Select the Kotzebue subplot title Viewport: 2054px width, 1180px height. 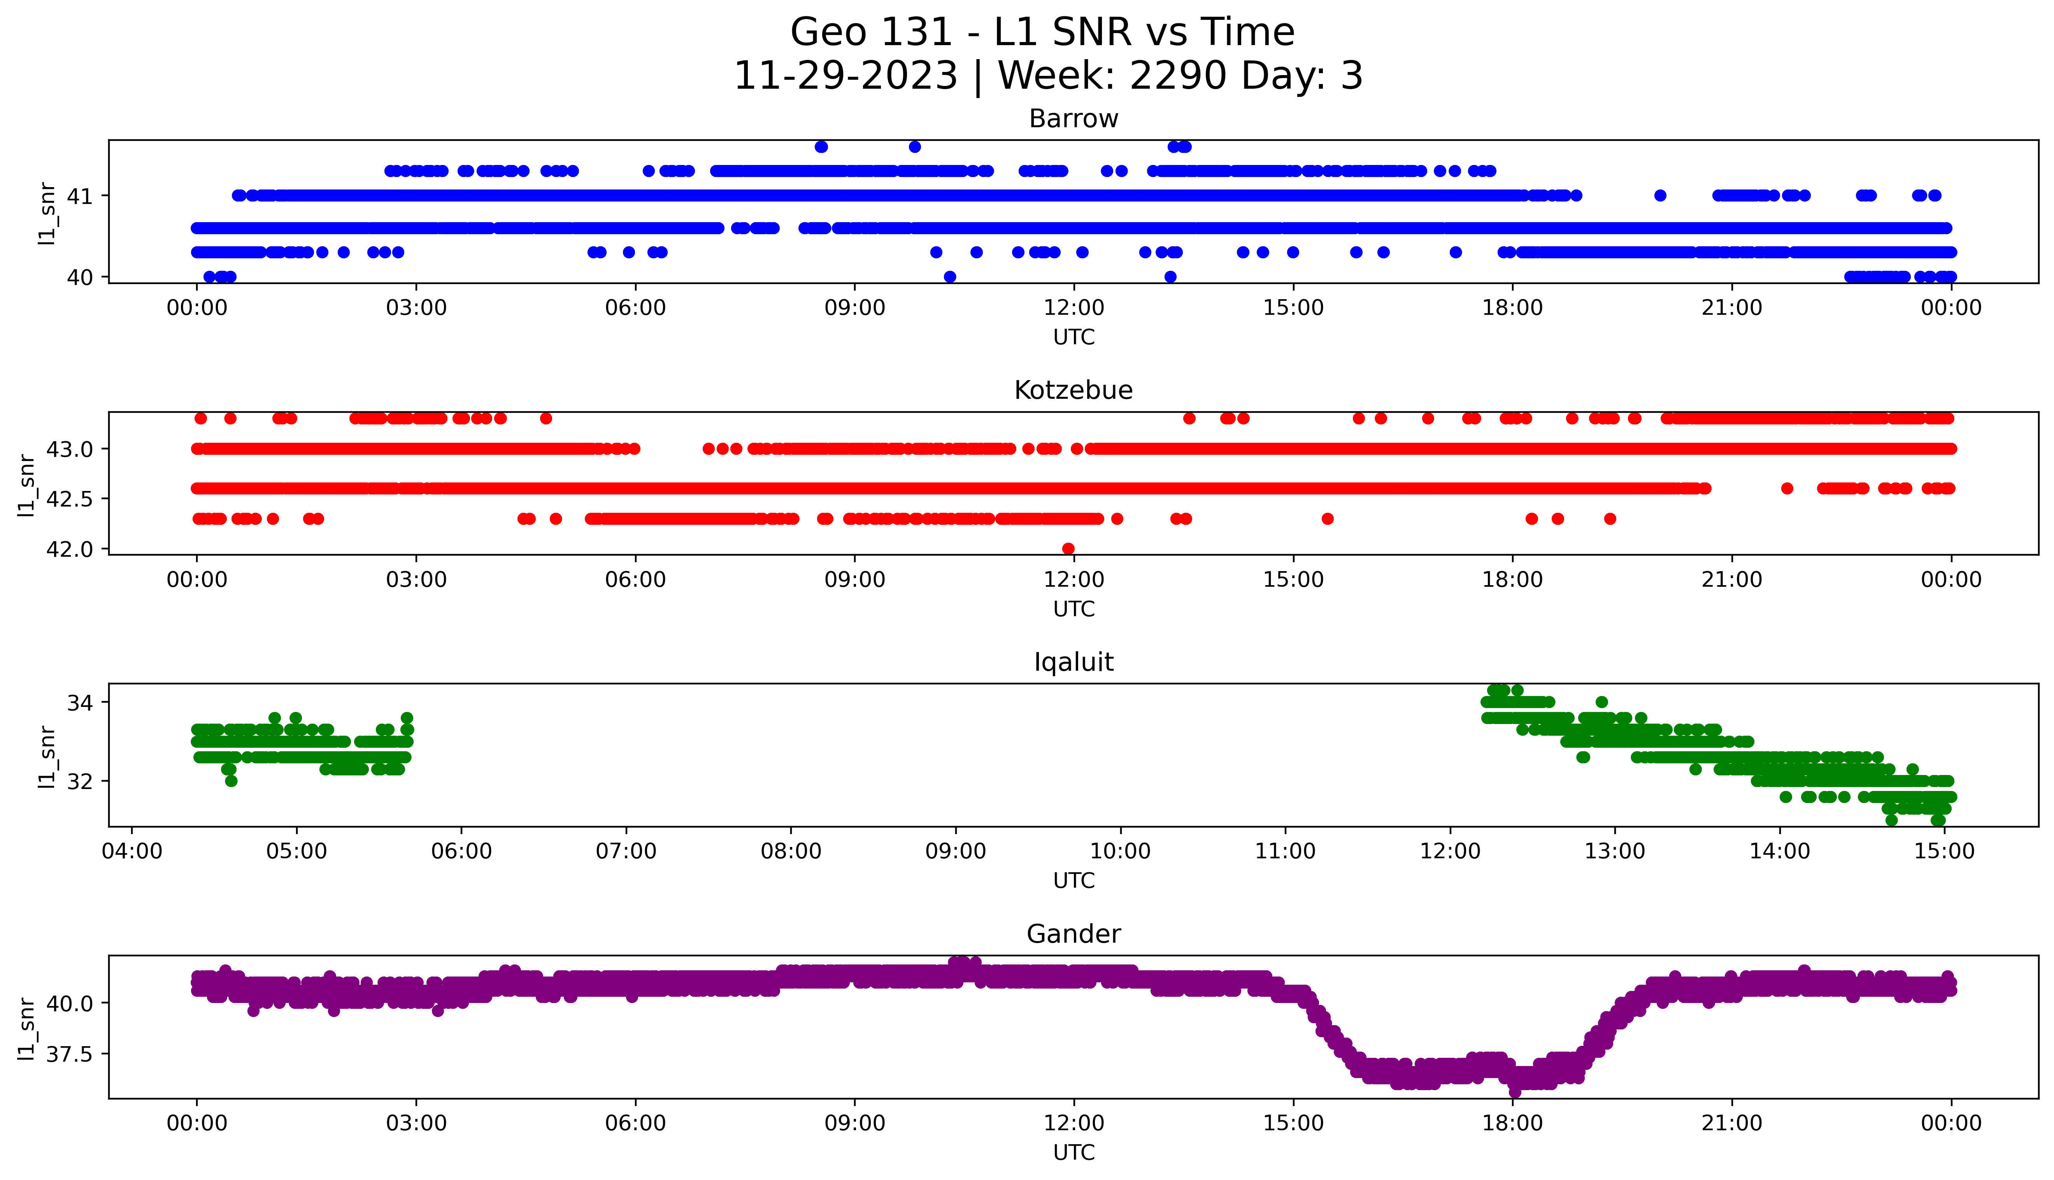pos(1073,391)
